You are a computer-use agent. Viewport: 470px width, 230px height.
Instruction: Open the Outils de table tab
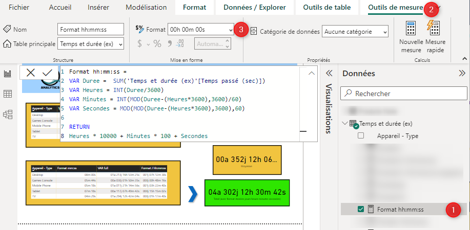pyautogui.click(x=327, y=8)
